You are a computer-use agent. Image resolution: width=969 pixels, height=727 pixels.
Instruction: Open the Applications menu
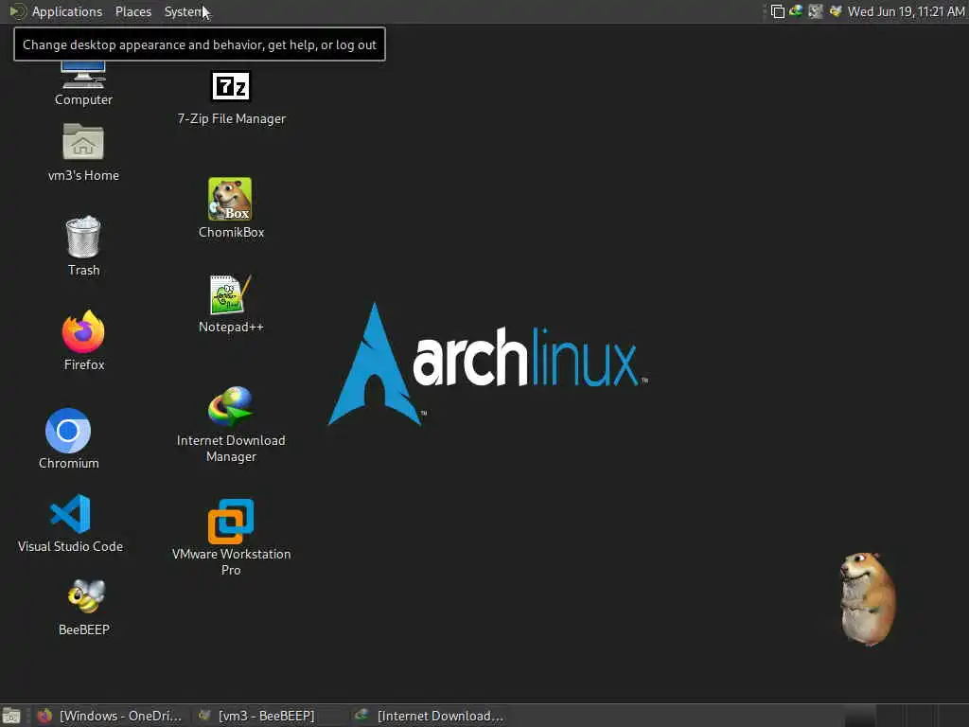click(67, 11)
